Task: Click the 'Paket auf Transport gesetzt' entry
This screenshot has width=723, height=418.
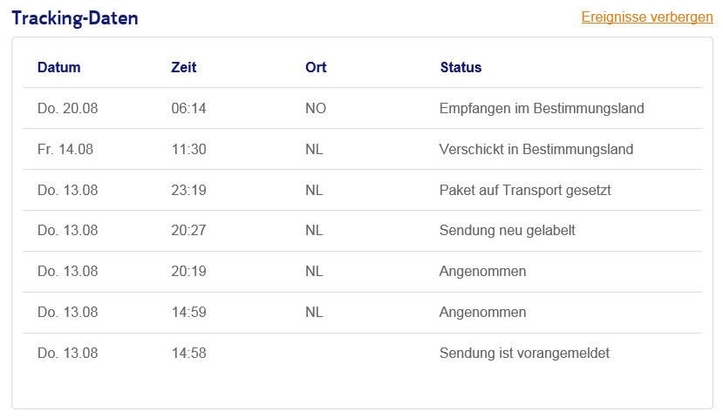Action: 525,190
